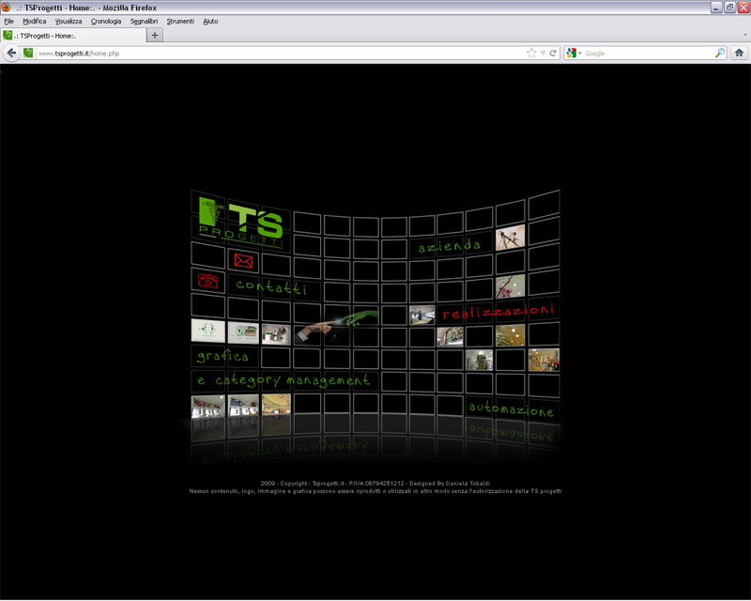The width and height of the screenshot is (751, 601).
Task: Open the second bottom-left flags photo thumbnail
Action: click(x=243, y=405)
